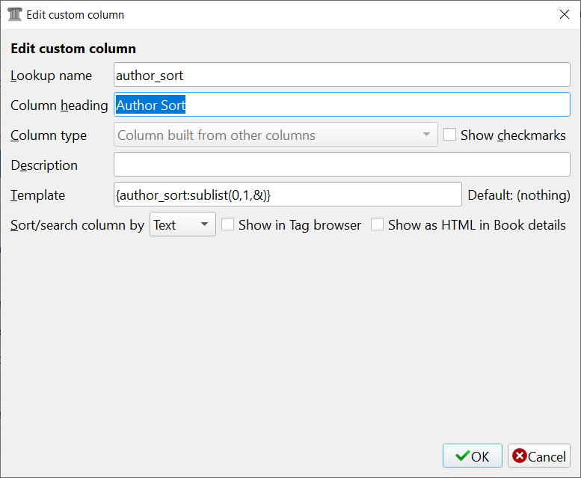The width and height of the screenshot is (581, 478).
Task: Click the Column heading label
Action: (x=59, y=105)
